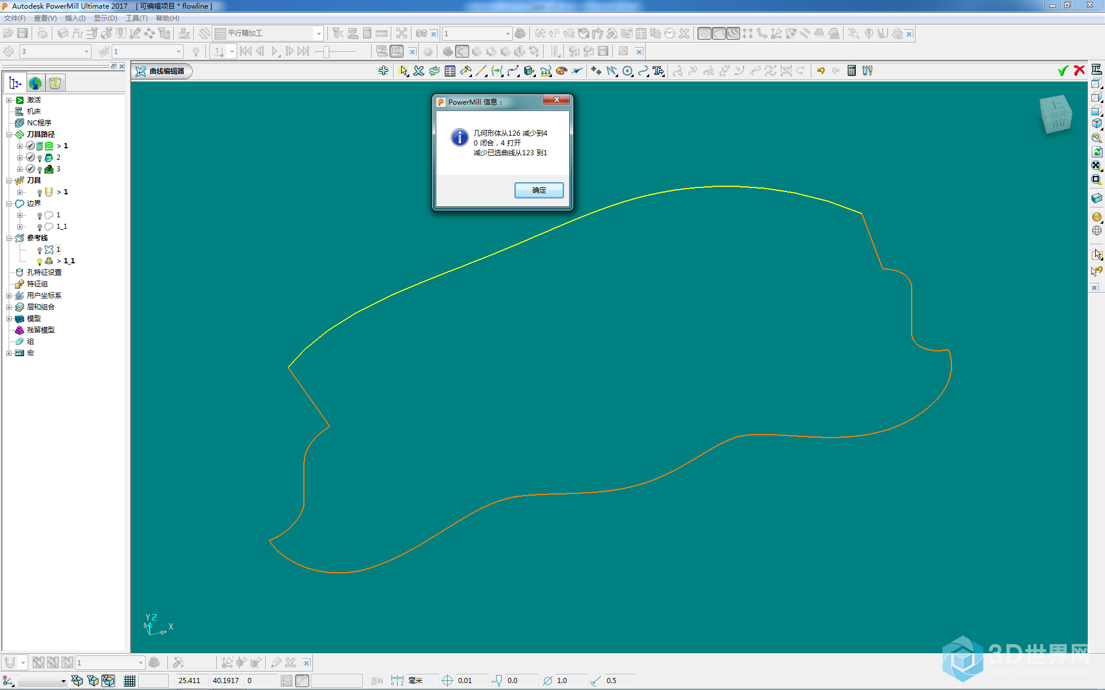
Task: Select the 残留模型 tree item
Action: pos(41,330)
